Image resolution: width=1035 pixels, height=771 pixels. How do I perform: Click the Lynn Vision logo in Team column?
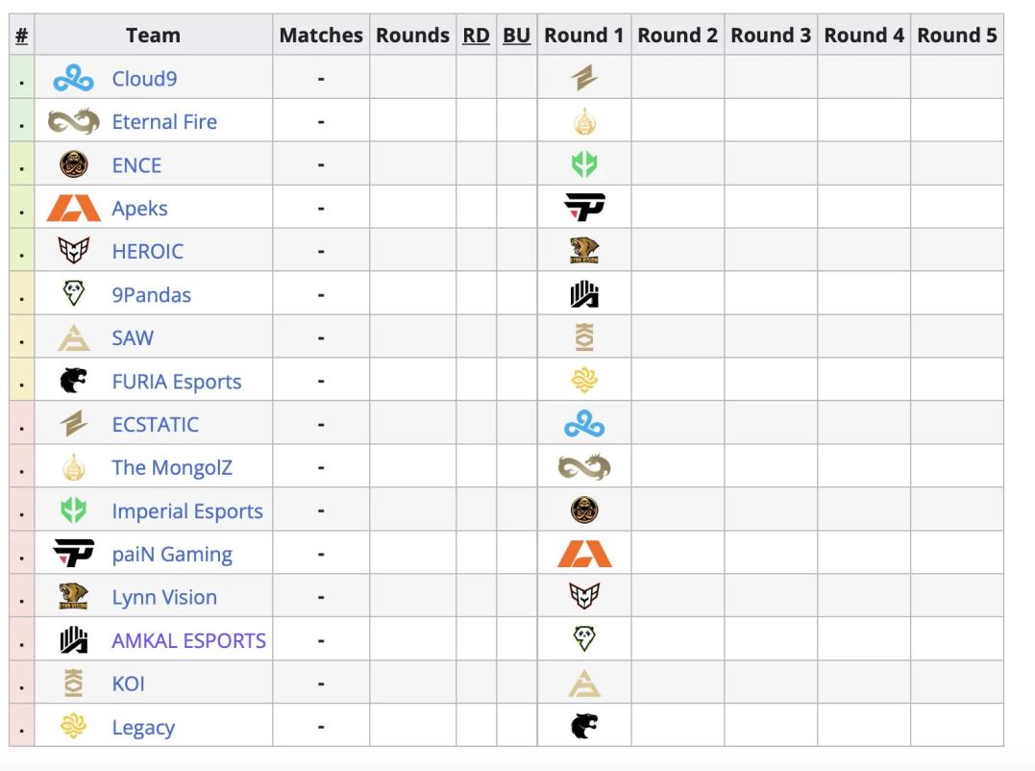point(74,598)
